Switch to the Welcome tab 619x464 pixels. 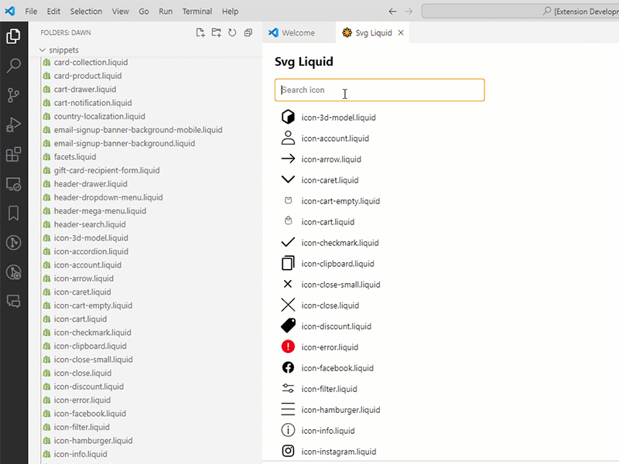click(299, 32)
